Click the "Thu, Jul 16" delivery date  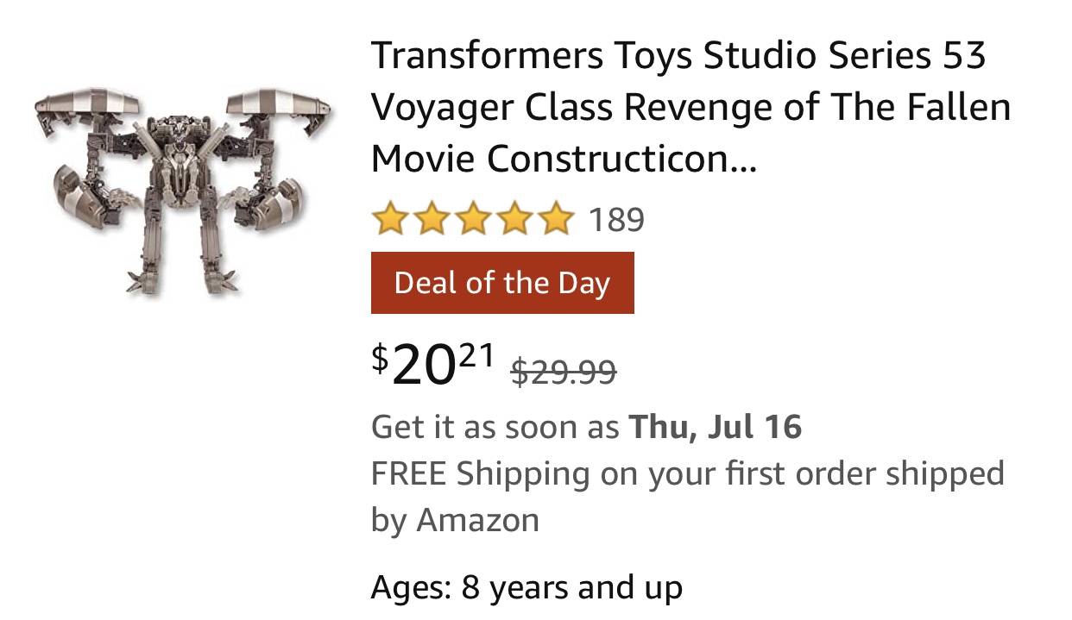click(x=716, y=427)
